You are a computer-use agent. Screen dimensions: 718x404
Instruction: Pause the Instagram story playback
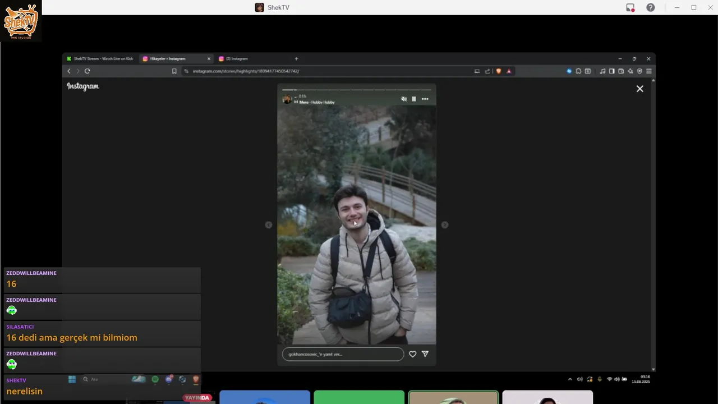pyautogui.click(x=414, y=99)
